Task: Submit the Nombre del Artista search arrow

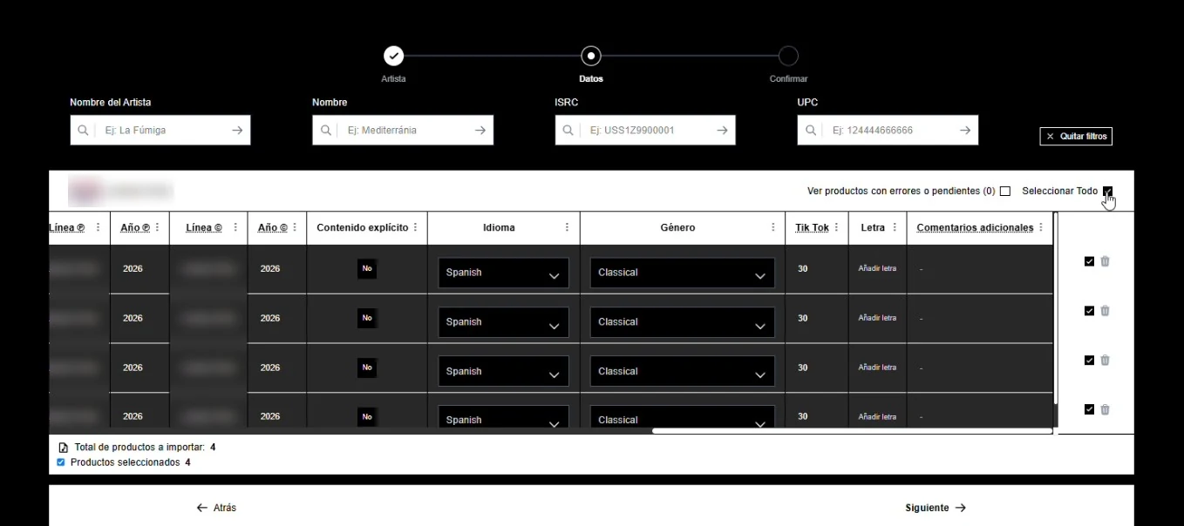Action: [237, 131]
